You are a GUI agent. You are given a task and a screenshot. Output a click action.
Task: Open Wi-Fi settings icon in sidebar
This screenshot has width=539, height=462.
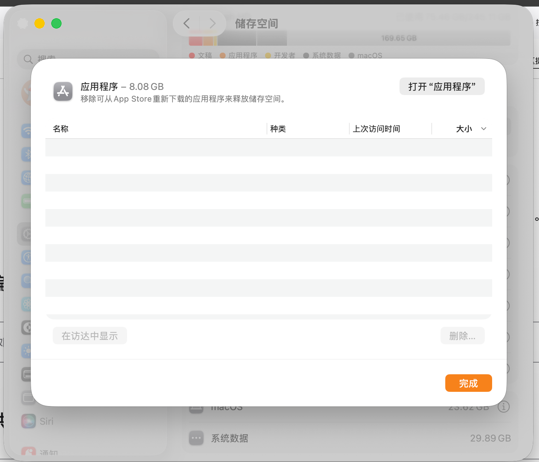(x=26, y=131)
